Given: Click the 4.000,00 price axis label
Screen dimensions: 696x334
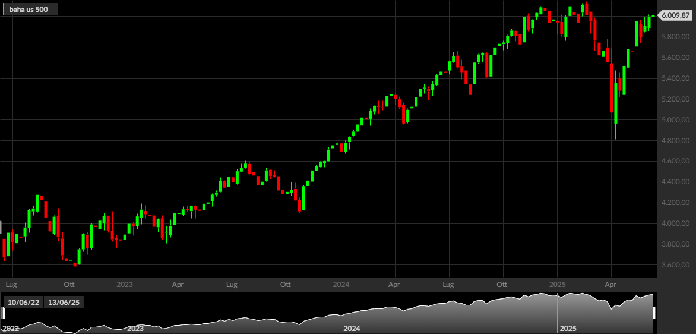Looking at the screenshot, I should tap(675, 223).
